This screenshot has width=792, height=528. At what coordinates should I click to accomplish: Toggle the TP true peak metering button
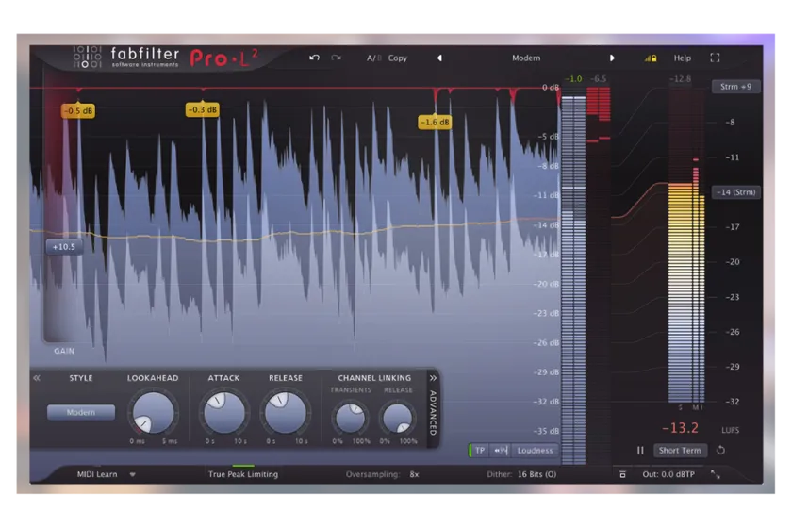click(x=479, y=450)
